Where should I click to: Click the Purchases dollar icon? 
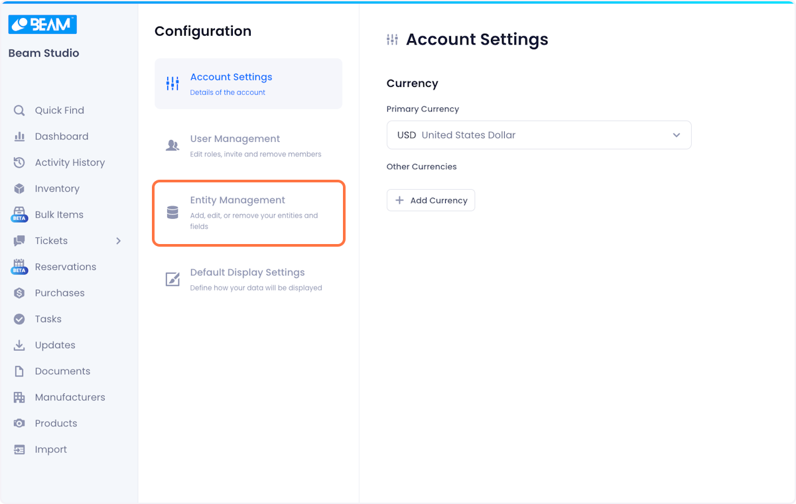(19, 293)
